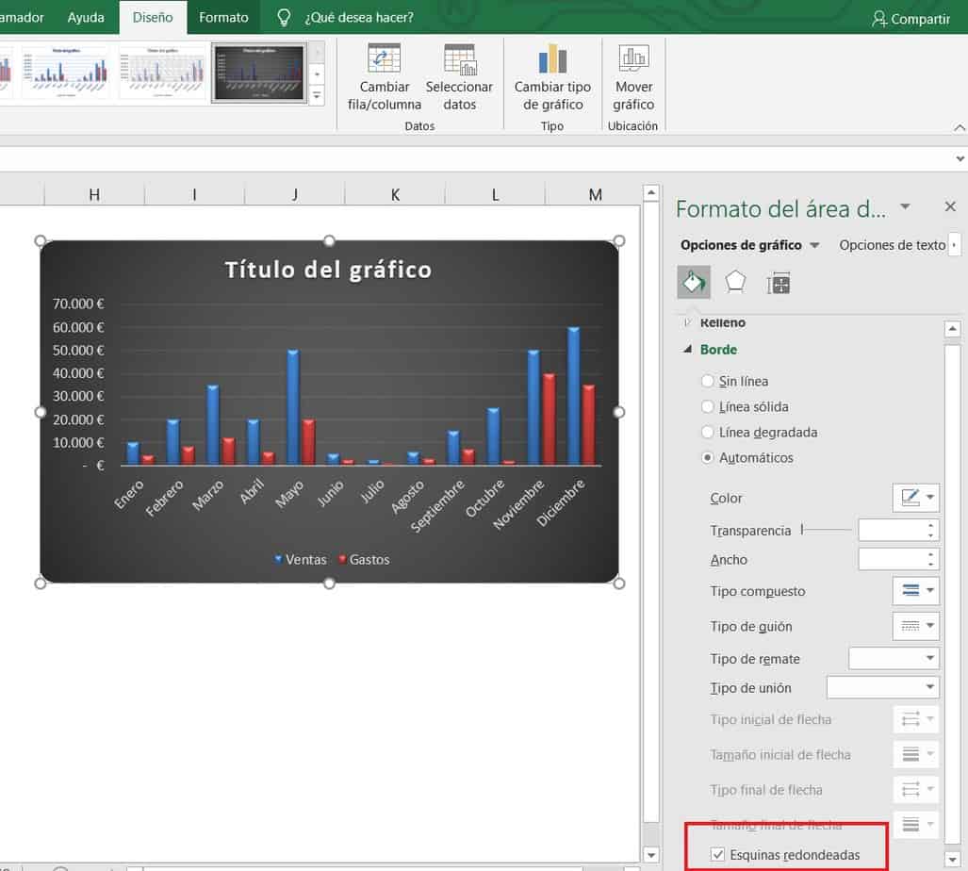Expand the formula bar chevron
The width and height of the screenshot is (968, 871).
[960, 159]
